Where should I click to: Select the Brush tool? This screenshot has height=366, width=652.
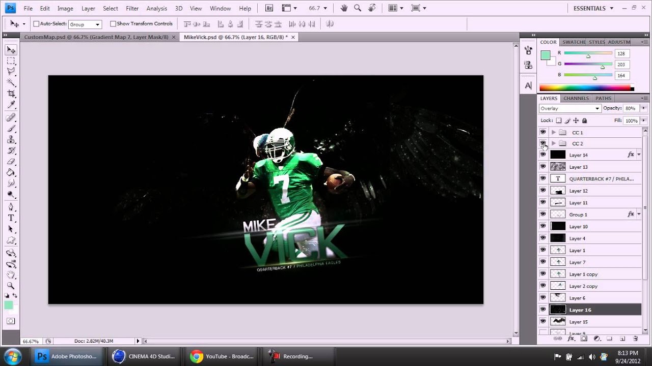coord(11,129)
